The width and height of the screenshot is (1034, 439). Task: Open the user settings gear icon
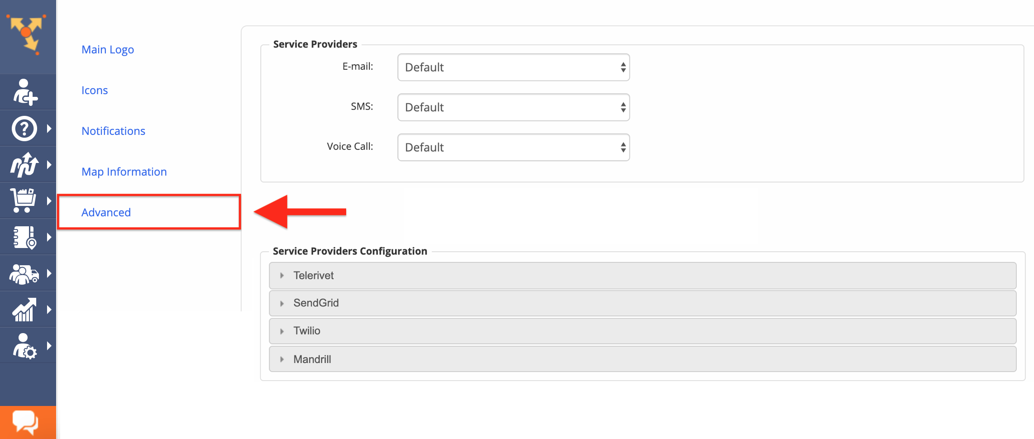[x=24, y=346]
